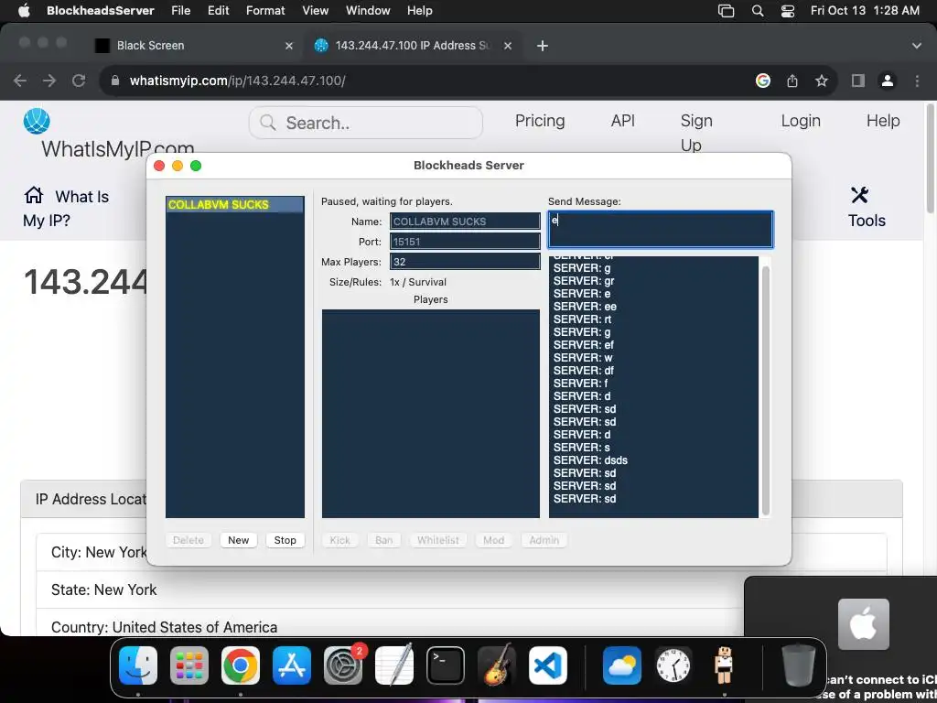Open the Format menu
937x703 pixels.
pyautogui.click(x=265, y=10)
